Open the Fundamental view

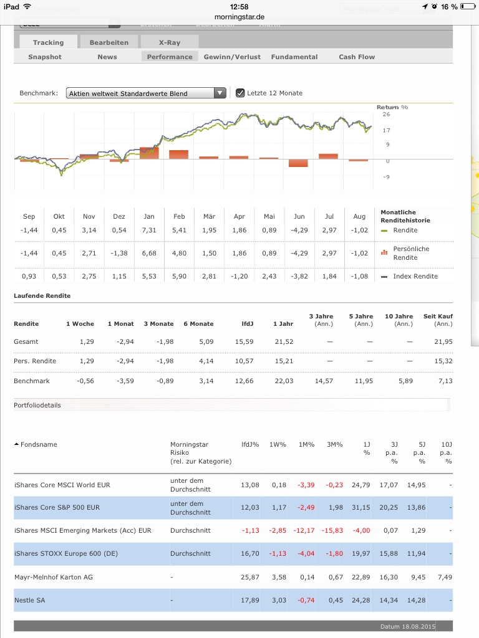click(x=294, y=57)
